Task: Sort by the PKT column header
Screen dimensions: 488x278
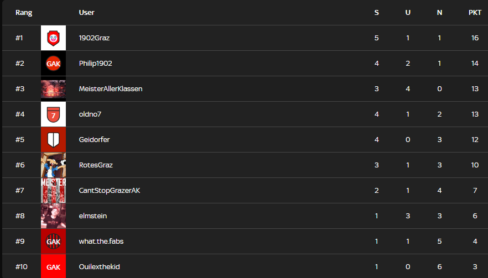Action: pyautogui.click(x=475, y=13)
